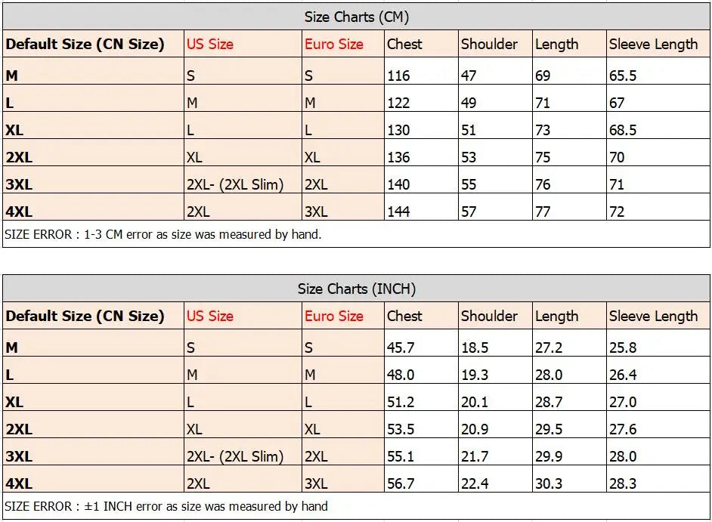Click the sleeve length 68.5 cell

point(623,130)
